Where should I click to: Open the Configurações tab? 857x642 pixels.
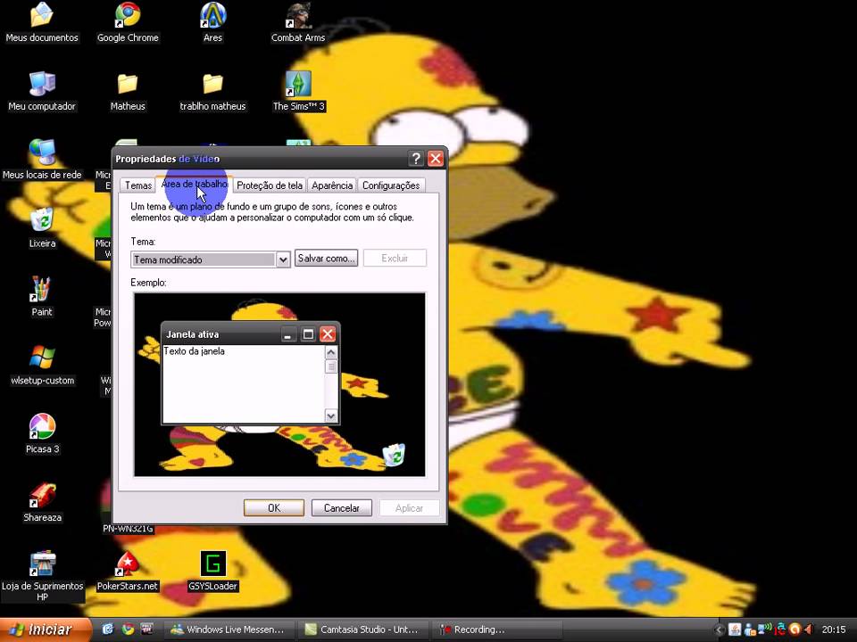[x=391, y=185]
